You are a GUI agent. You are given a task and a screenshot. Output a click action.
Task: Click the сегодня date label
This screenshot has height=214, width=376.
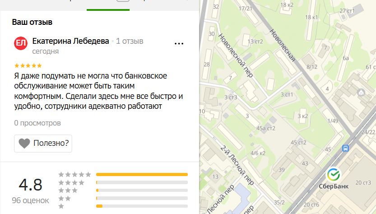45,51
